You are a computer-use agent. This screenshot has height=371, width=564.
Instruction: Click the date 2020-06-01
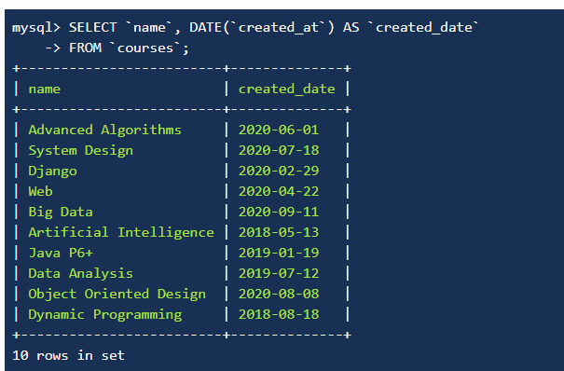coord(279,131)
